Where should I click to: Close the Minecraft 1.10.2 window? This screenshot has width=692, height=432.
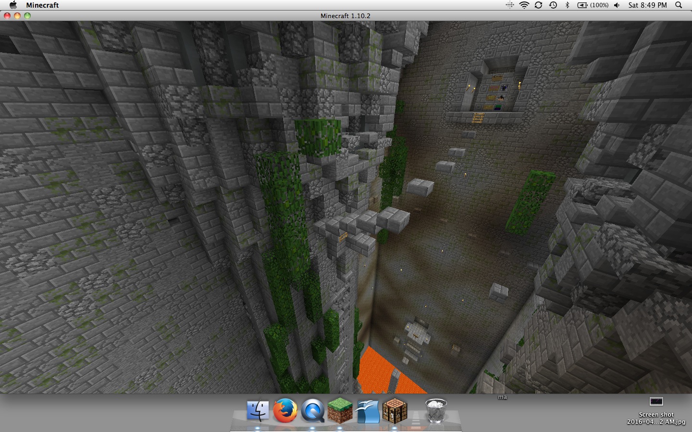(7, 16)
